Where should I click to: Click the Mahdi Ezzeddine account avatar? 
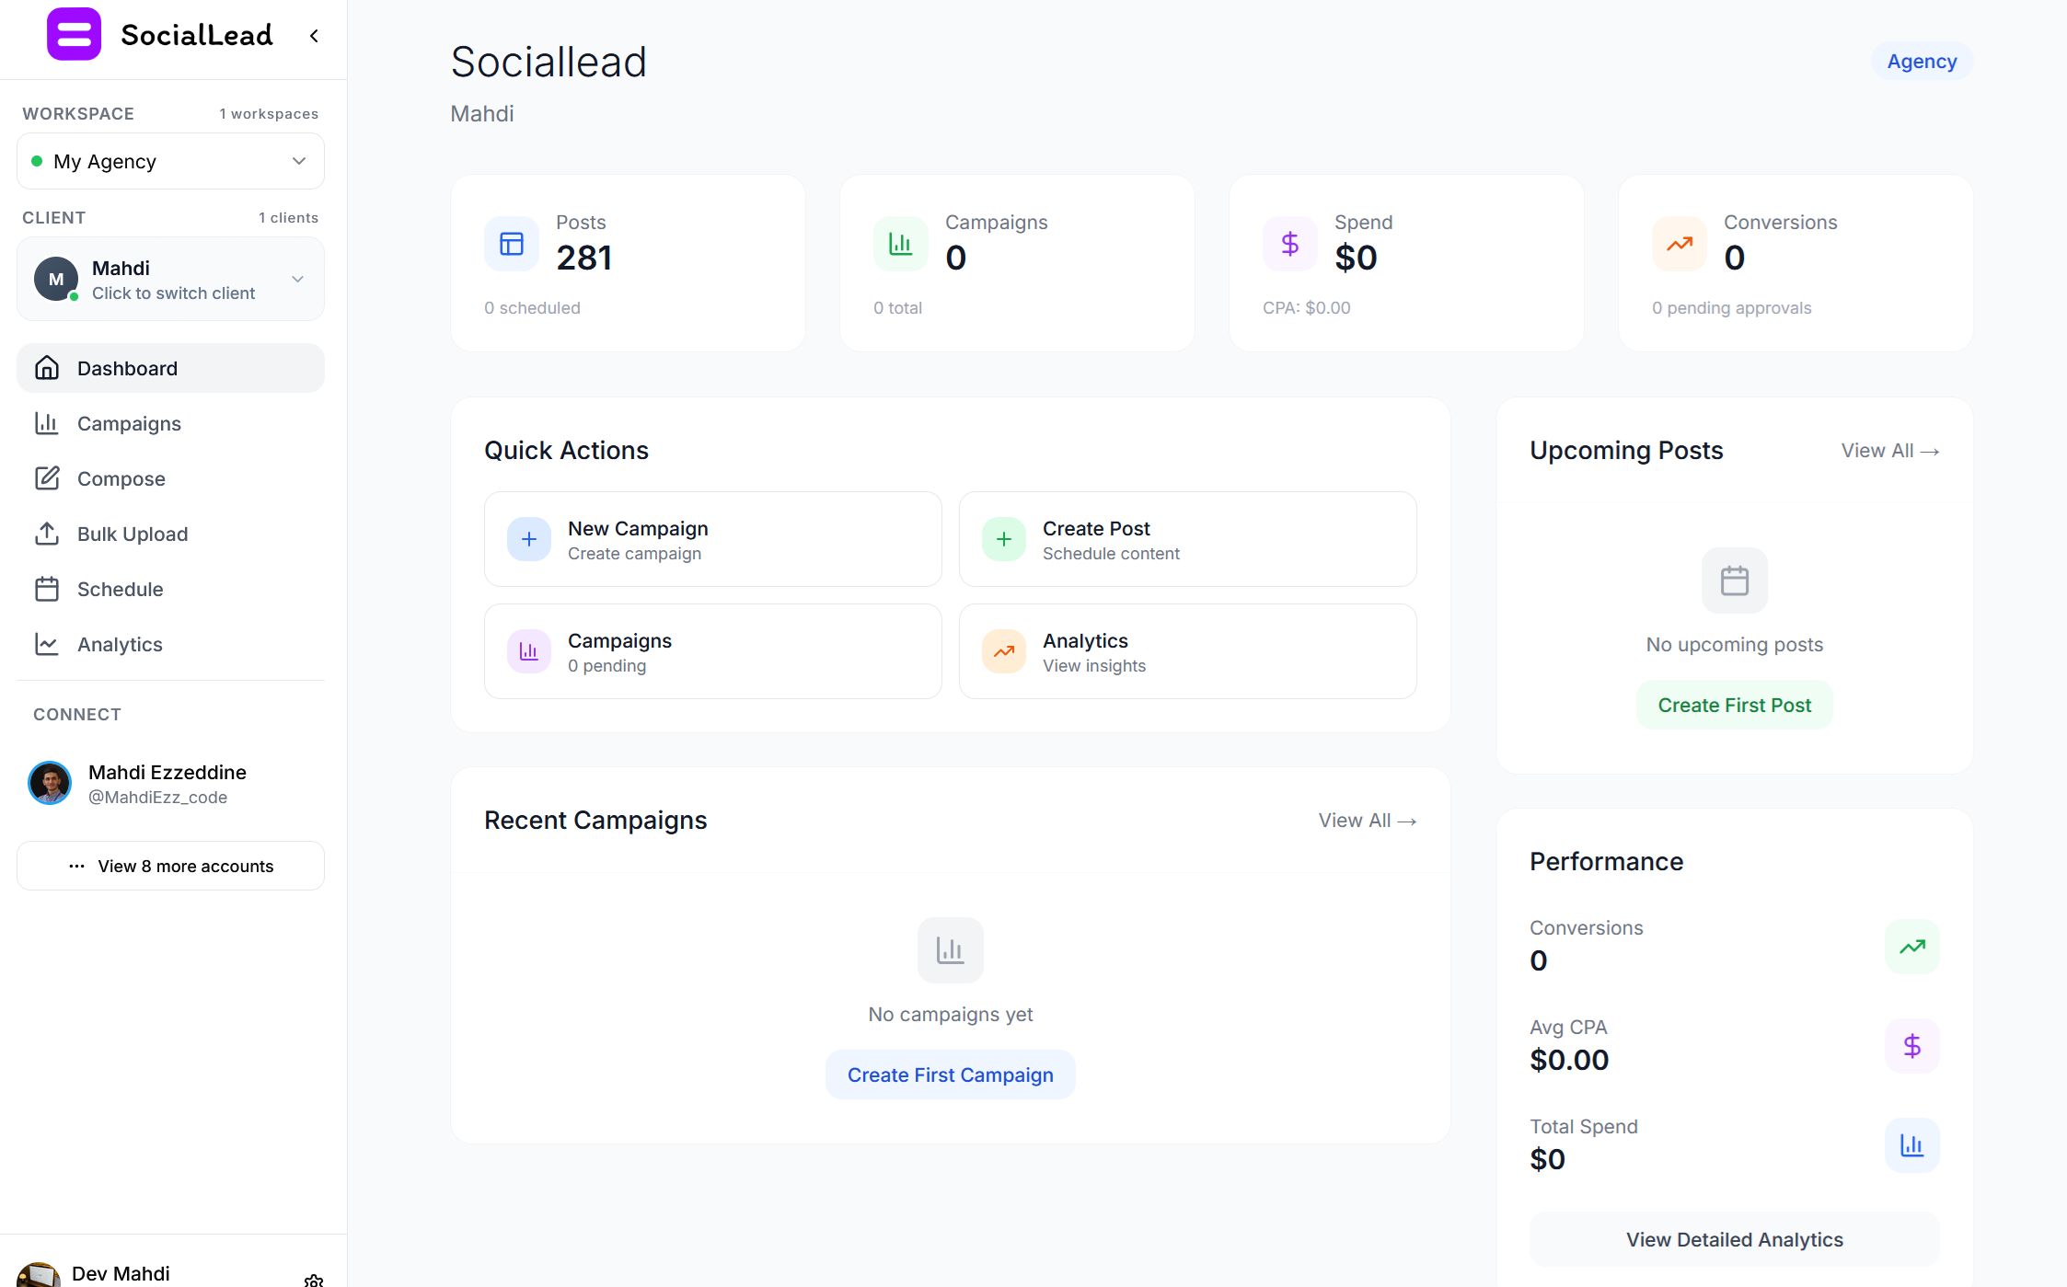coord(50,783)
